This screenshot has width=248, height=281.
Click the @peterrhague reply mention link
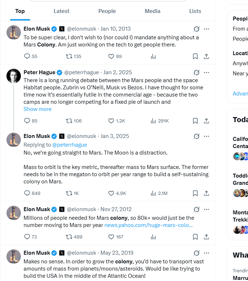[70, 144]
